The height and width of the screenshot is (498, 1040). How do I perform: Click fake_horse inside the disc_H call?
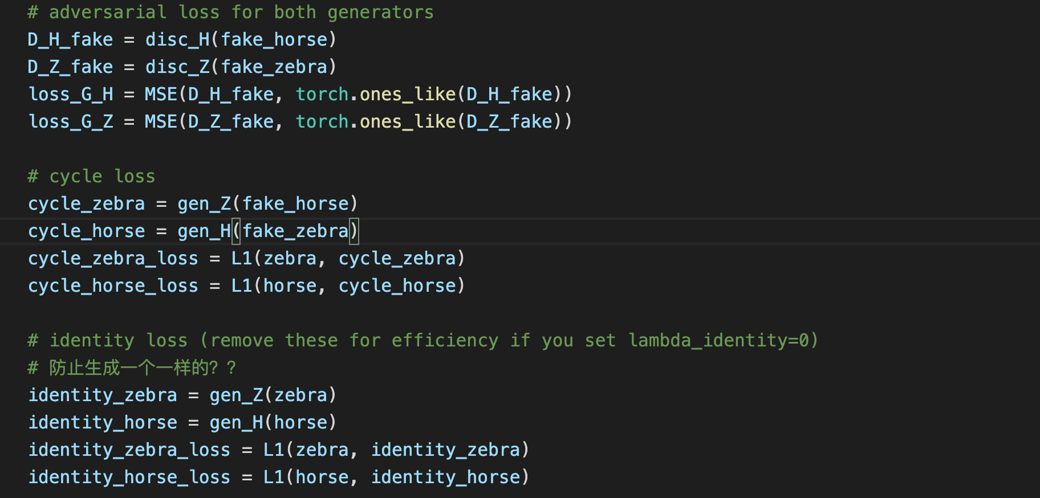[x=274, y=39]
